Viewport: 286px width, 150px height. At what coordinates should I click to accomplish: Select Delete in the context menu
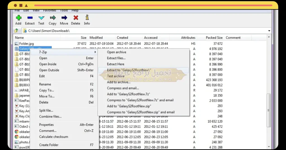point(64,102)
